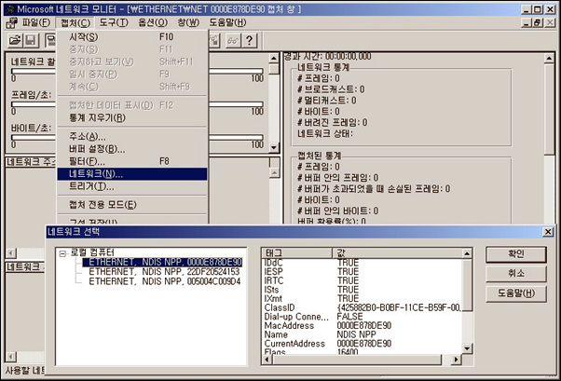The image size is (561, 381).
Task: Click the IRTC row in properties list
Action: coord(363,280)
